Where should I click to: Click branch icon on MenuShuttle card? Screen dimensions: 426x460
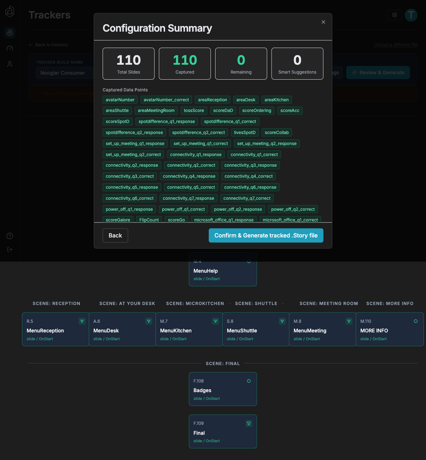tap(282, 321)
